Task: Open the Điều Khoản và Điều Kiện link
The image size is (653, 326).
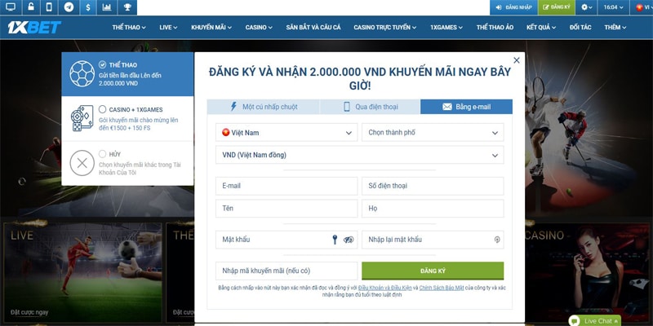Action: (384, 288)
